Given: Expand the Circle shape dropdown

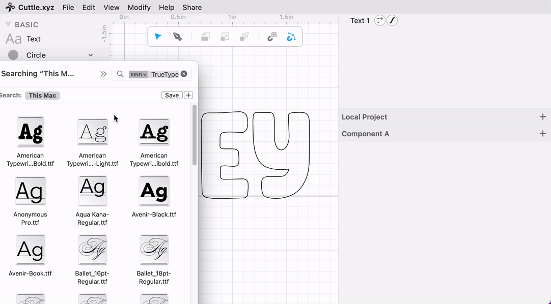Looking at the screenshot, I should point(91,55).
